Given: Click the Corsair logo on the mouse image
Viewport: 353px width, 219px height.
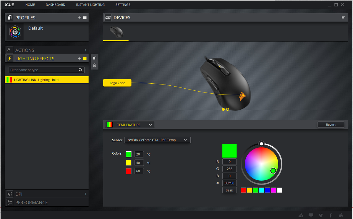Looking at the screenshot, I should click(242, 96).
